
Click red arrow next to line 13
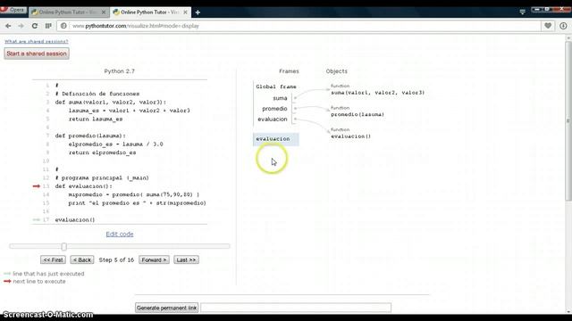coord(36,186)
